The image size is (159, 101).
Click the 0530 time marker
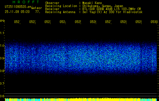coord(153,22)
